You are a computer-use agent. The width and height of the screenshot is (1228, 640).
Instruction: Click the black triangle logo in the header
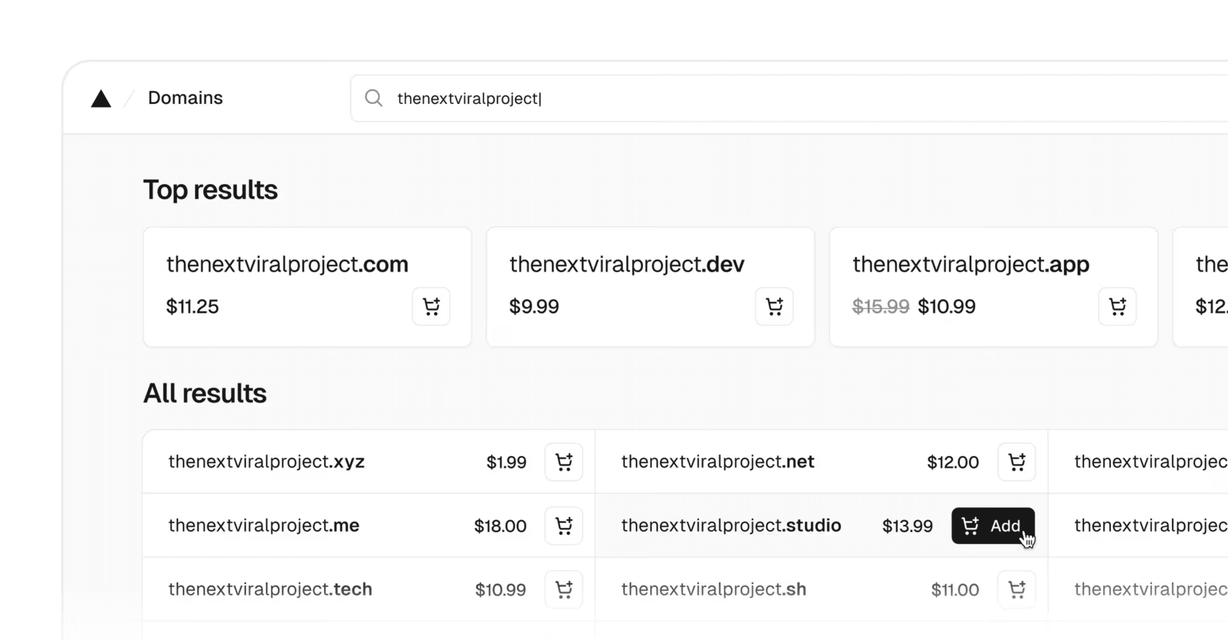tap(101, 99)
